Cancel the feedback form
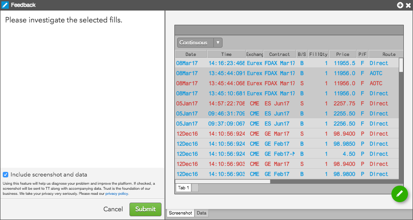 (x=113, y=209)
